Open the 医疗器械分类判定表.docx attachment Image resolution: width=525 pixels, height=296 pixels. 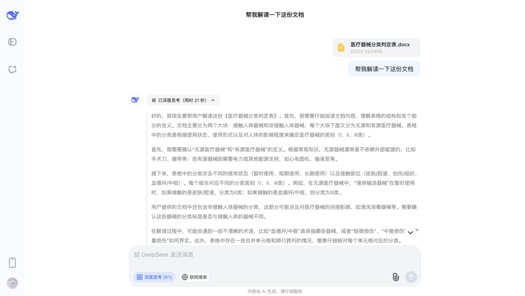[376, 48]
